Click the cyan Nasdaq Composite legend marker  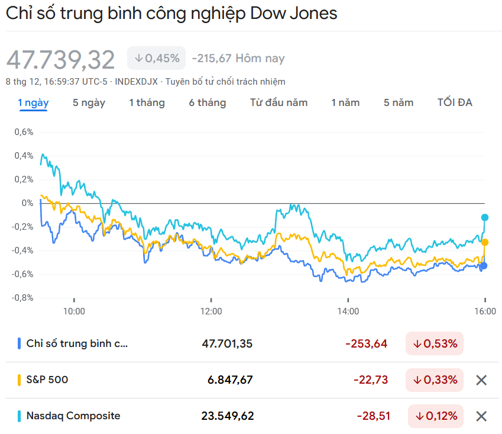tap(20, 416)
